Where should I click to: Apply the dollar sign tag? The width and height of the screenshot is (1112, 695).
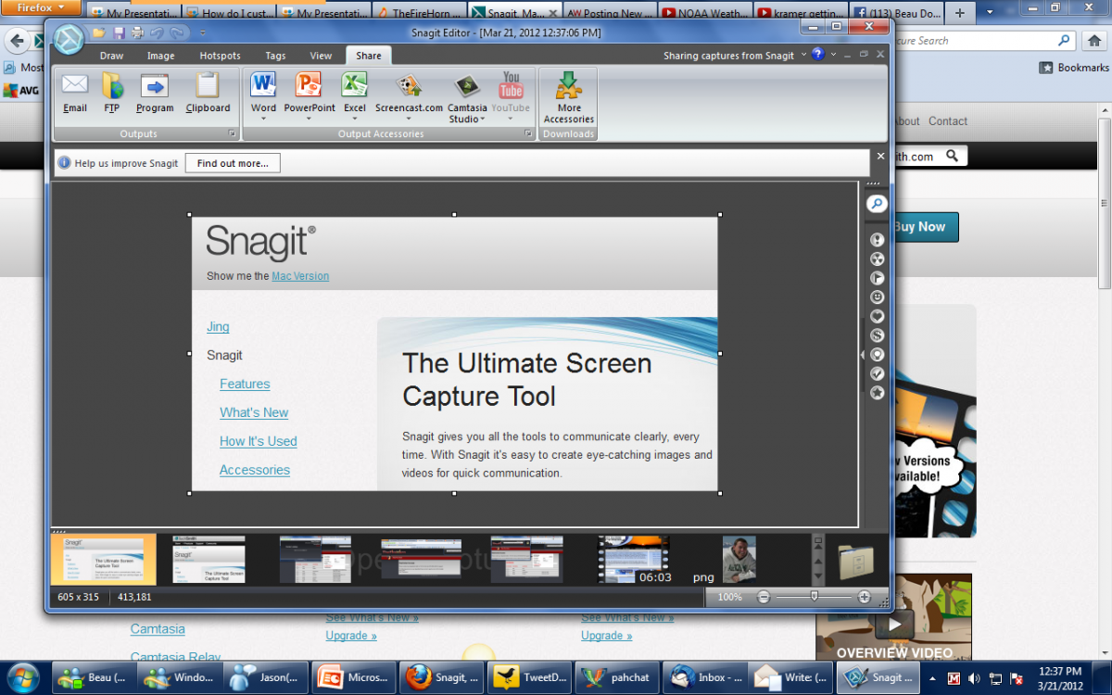point(877,335)
